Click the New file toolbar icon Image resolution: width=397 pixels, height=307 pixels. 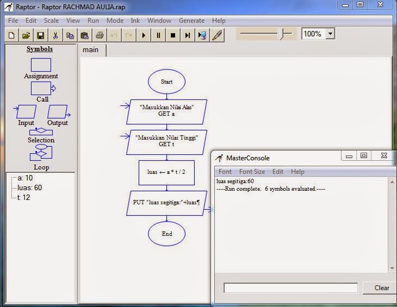[11, 35]
